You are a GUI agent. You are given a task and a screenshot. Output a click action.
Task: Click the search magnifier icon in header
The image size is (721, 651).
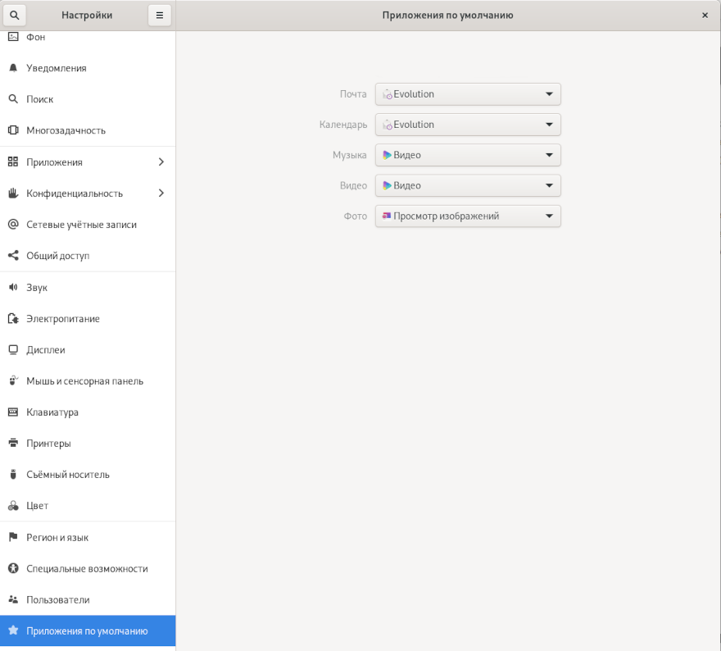14,15
